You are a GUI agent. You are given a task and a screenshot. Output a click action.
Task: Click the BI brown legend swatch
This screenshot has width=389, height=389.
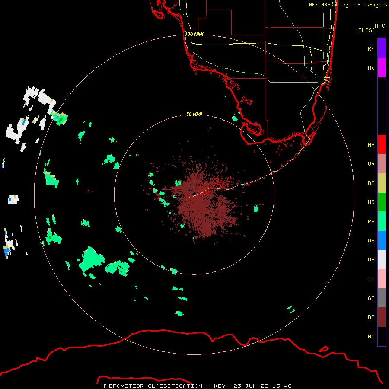tap(382, 317)
